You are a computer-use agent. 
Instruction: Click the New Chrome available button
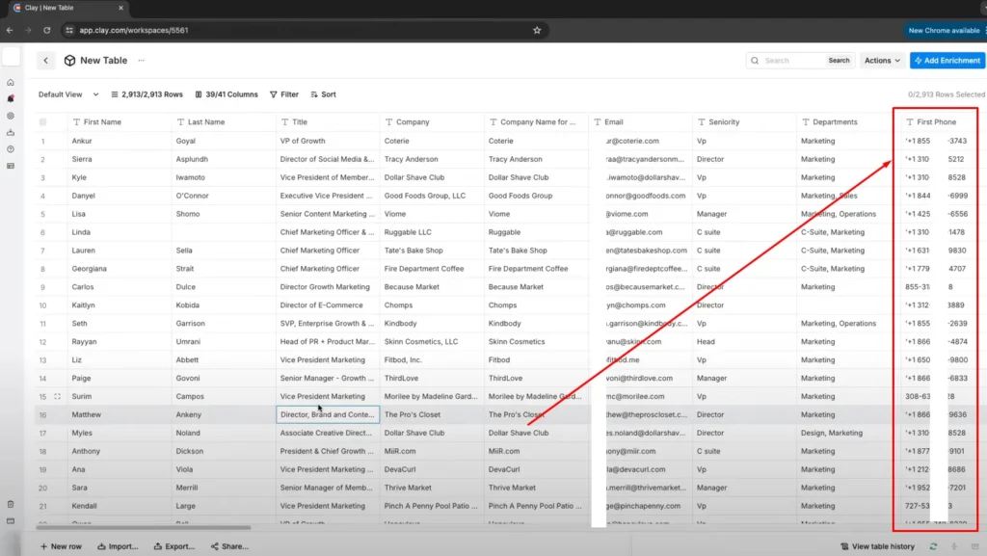pyautogui.click(x=944, y=30)
